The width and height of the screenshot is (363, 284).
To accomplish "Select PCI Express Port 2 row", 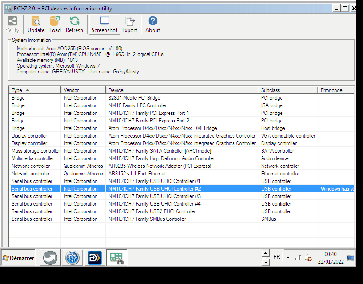I will click(x=182, y=121).
